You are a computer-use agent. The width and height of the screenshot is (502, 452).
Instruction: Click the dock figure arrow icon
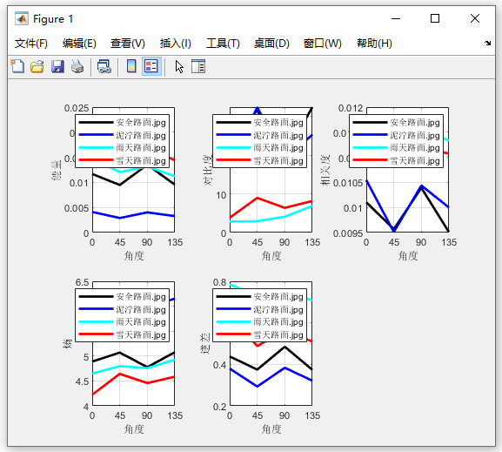(x=487, y=43)
